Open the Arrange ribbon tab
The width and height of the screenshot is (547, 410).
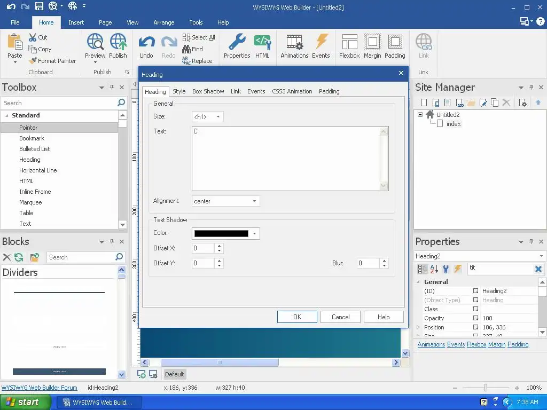pos(163,22)
